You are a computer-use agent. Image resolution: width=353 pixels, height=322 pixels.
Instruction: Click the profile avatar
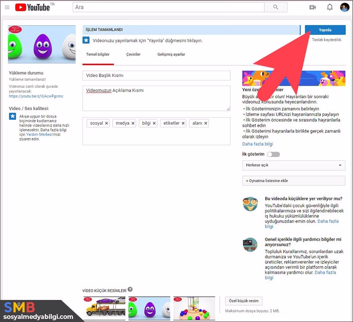(x=344, y=7)
